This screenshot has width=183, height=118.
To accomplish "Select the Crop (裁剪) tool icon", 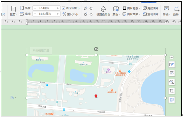I will tap(14, 9).
